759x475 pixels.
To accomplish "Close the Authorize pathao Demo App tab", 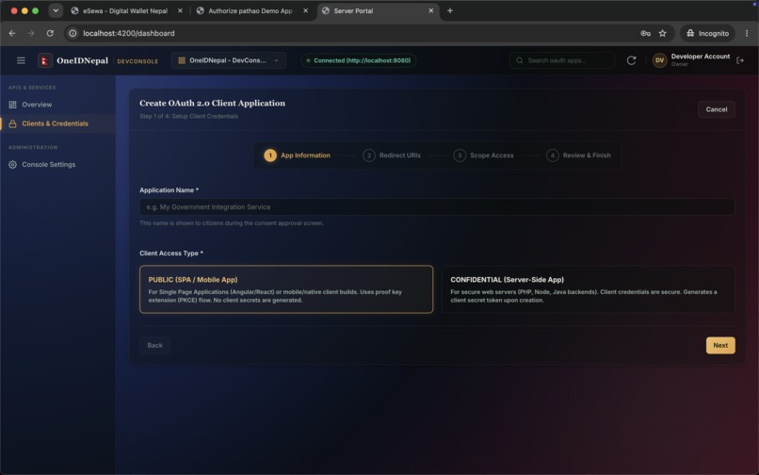I will [x=305, y=10].
